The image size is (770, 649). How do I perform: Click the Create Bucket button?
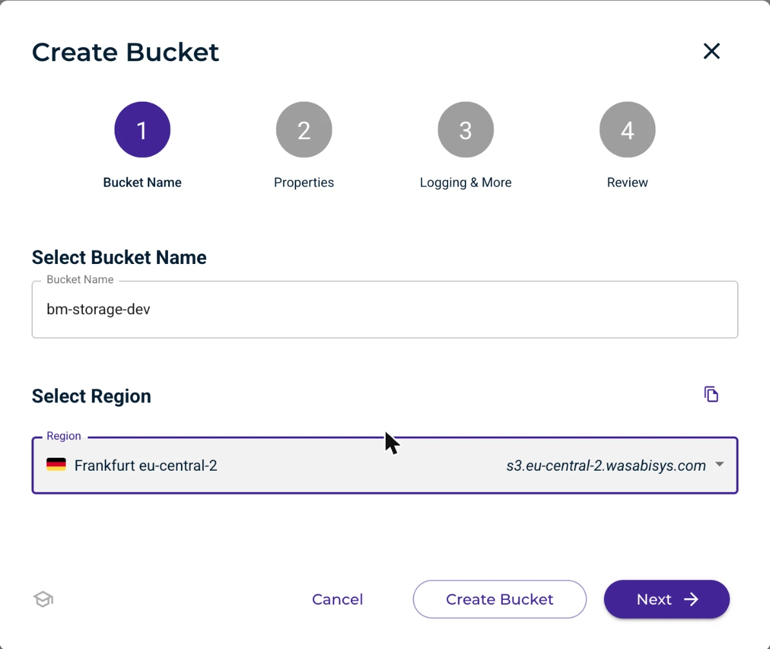500,599
